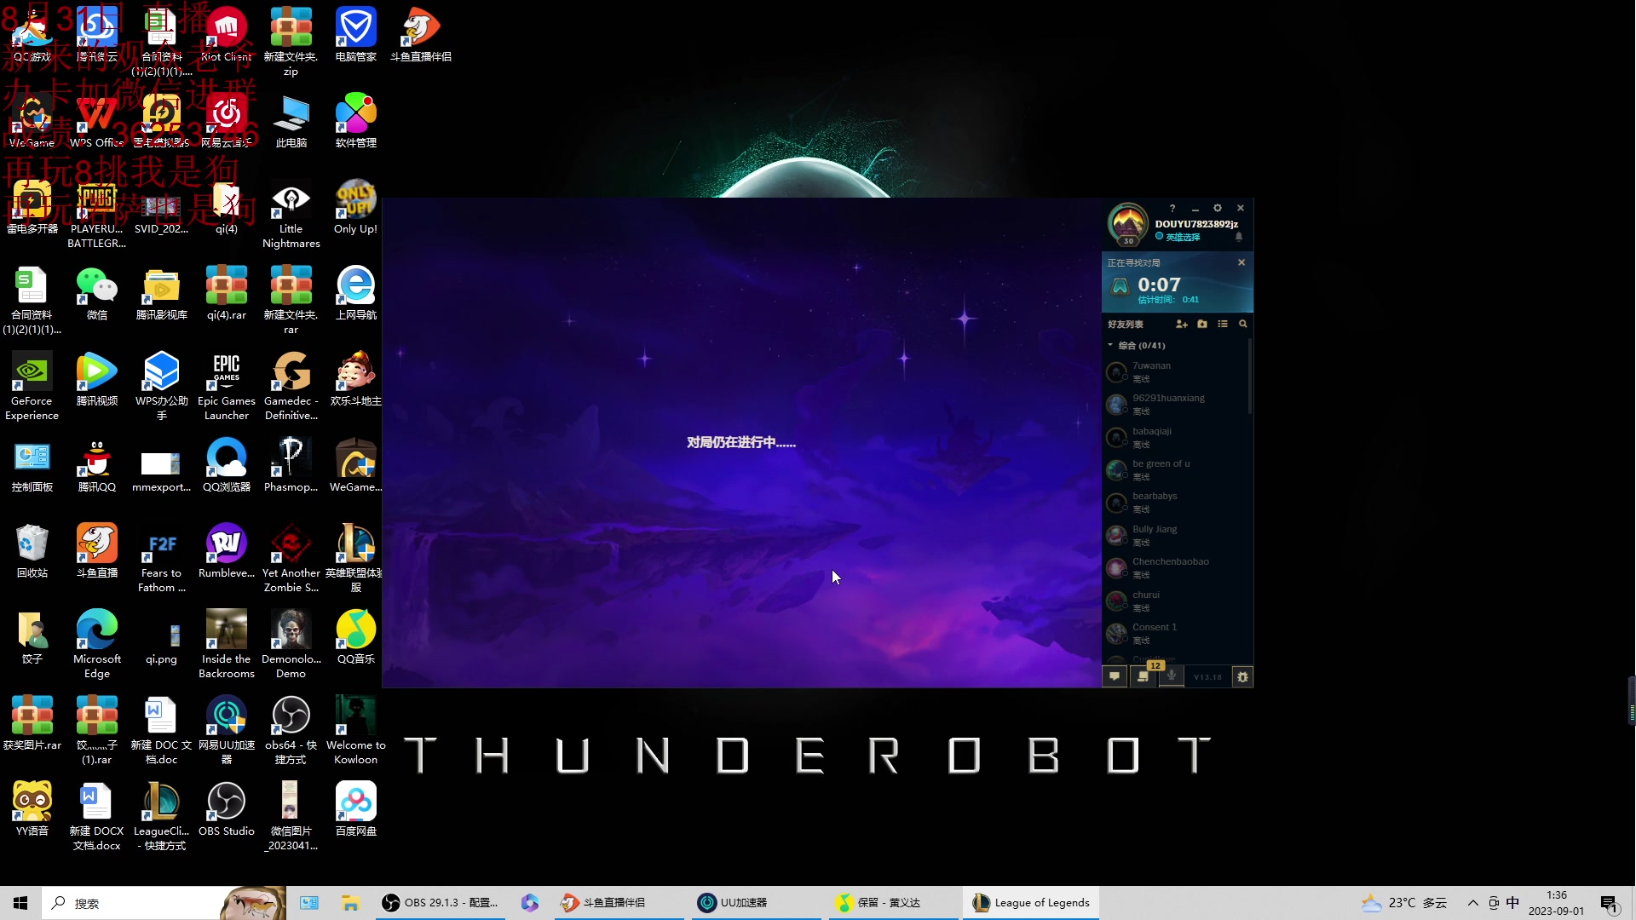Screen dimensions: 1636x920
Task: Cancel matchmaking queue with the X
Action: click(x=1241, y=262)
